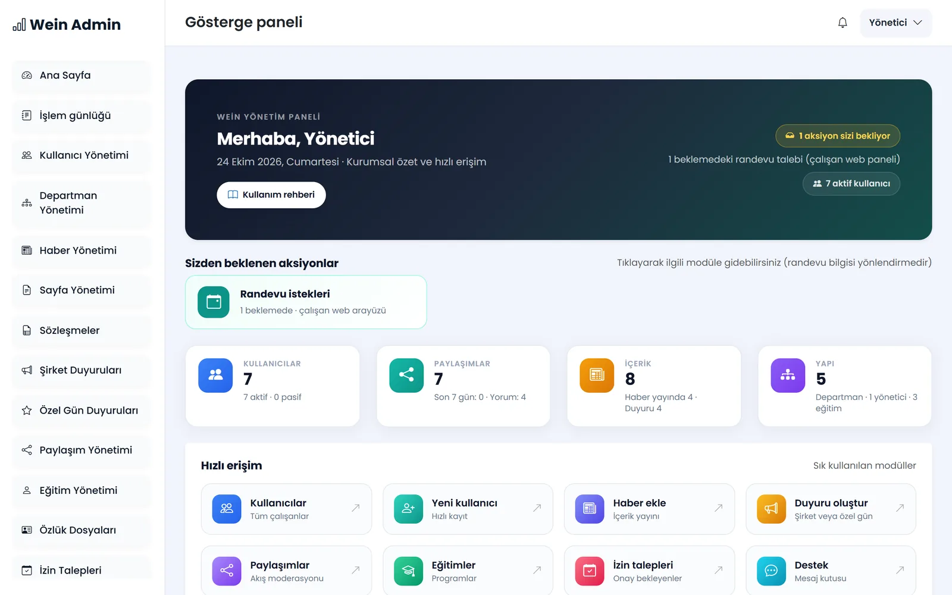Go to Ana Sayfa in sidebar
The image size is (952, 595).
click(82, 76)
